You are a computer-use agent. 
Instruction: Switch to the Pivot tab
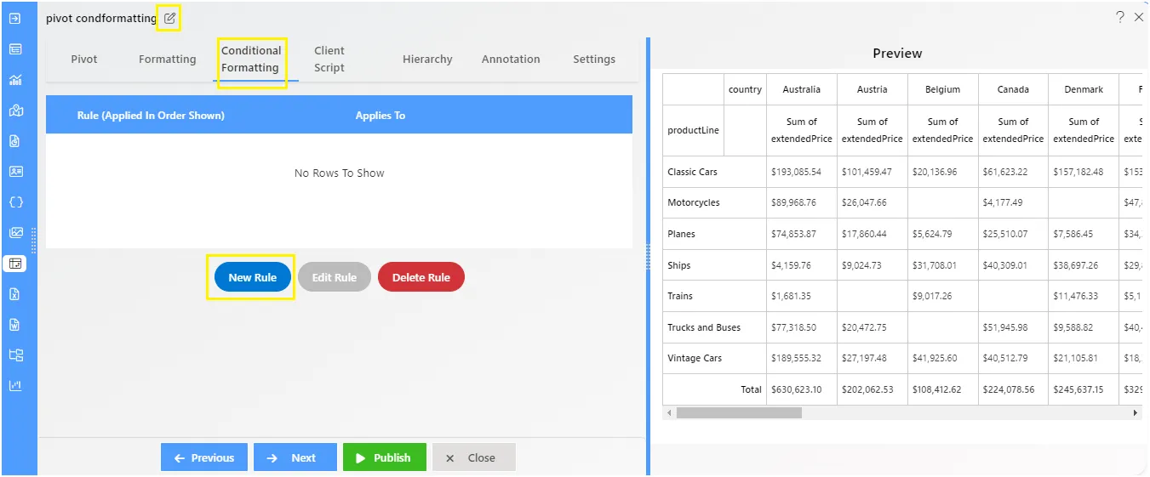84,60
